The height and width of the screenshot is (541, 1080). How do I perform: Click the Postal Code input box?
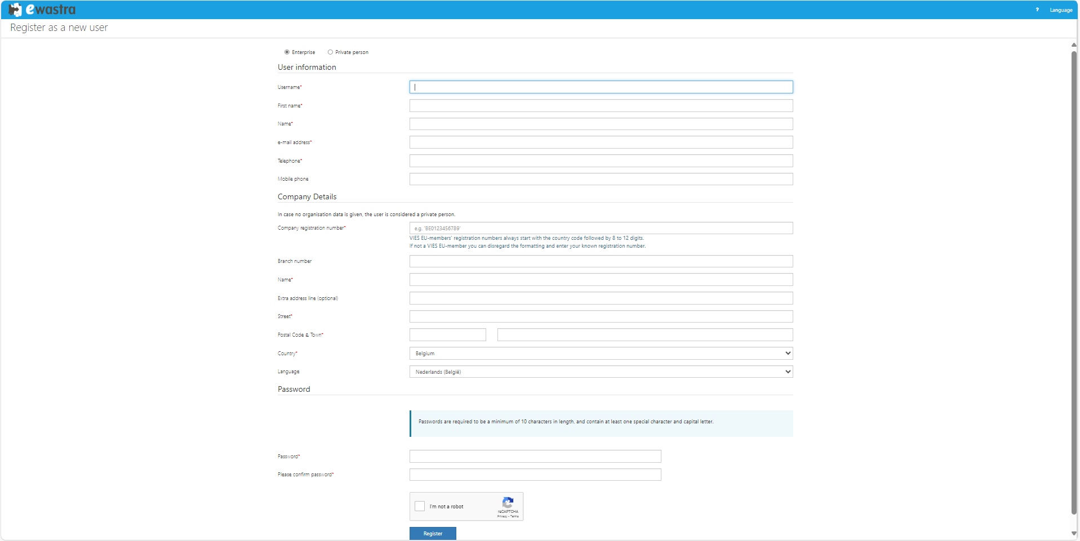447,335
